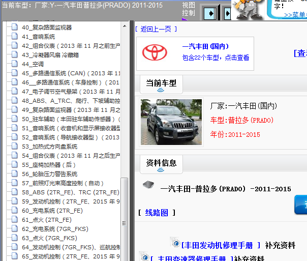
Task: Click gray device icon near 一汽丰田-普拉多 title
Action: click(148, 185)
